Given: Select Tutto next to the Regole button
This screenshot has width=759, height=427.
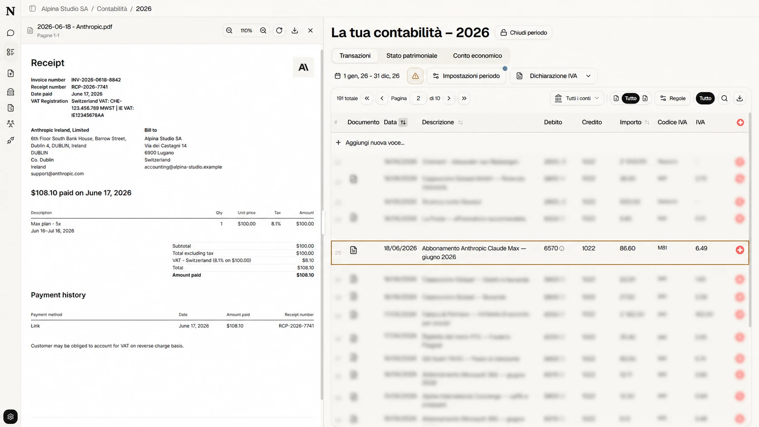Looking at the screenshot, I should coord(705,98).
